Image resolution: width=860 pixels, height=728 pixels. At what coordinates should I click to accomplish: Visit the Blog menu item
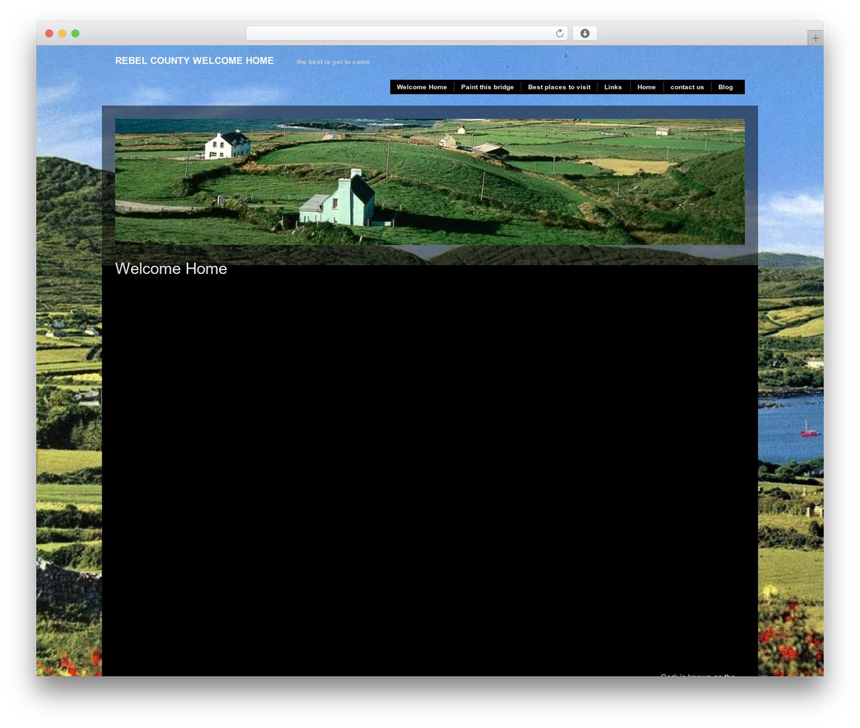726,87
